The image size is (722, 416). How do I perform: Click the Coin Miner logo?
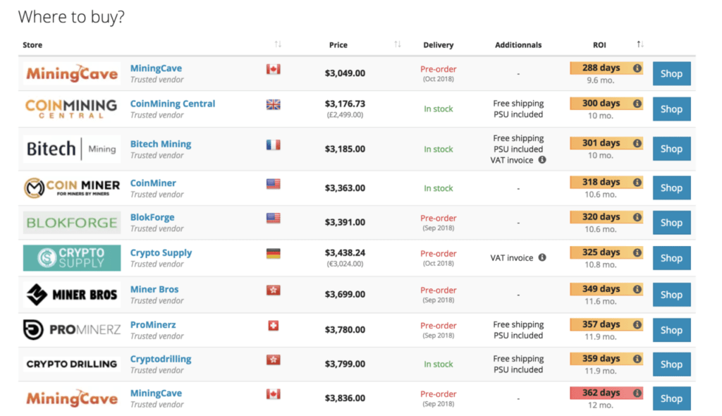point(72,188)
